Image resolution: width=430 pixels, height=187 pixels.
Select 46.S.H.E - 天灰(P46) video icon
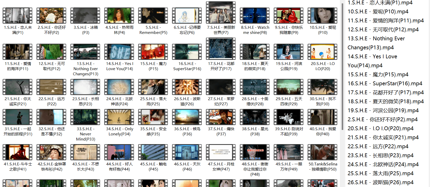[187, 152]
